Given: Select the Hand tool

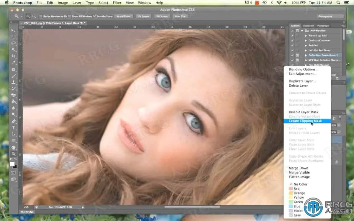Looking at the screenshot, I should tap(14, 147).
